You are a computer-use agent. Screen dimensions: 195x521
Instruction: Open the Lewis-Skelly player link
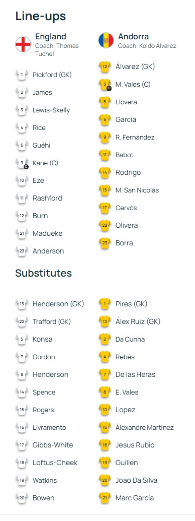tap(51, 110)
